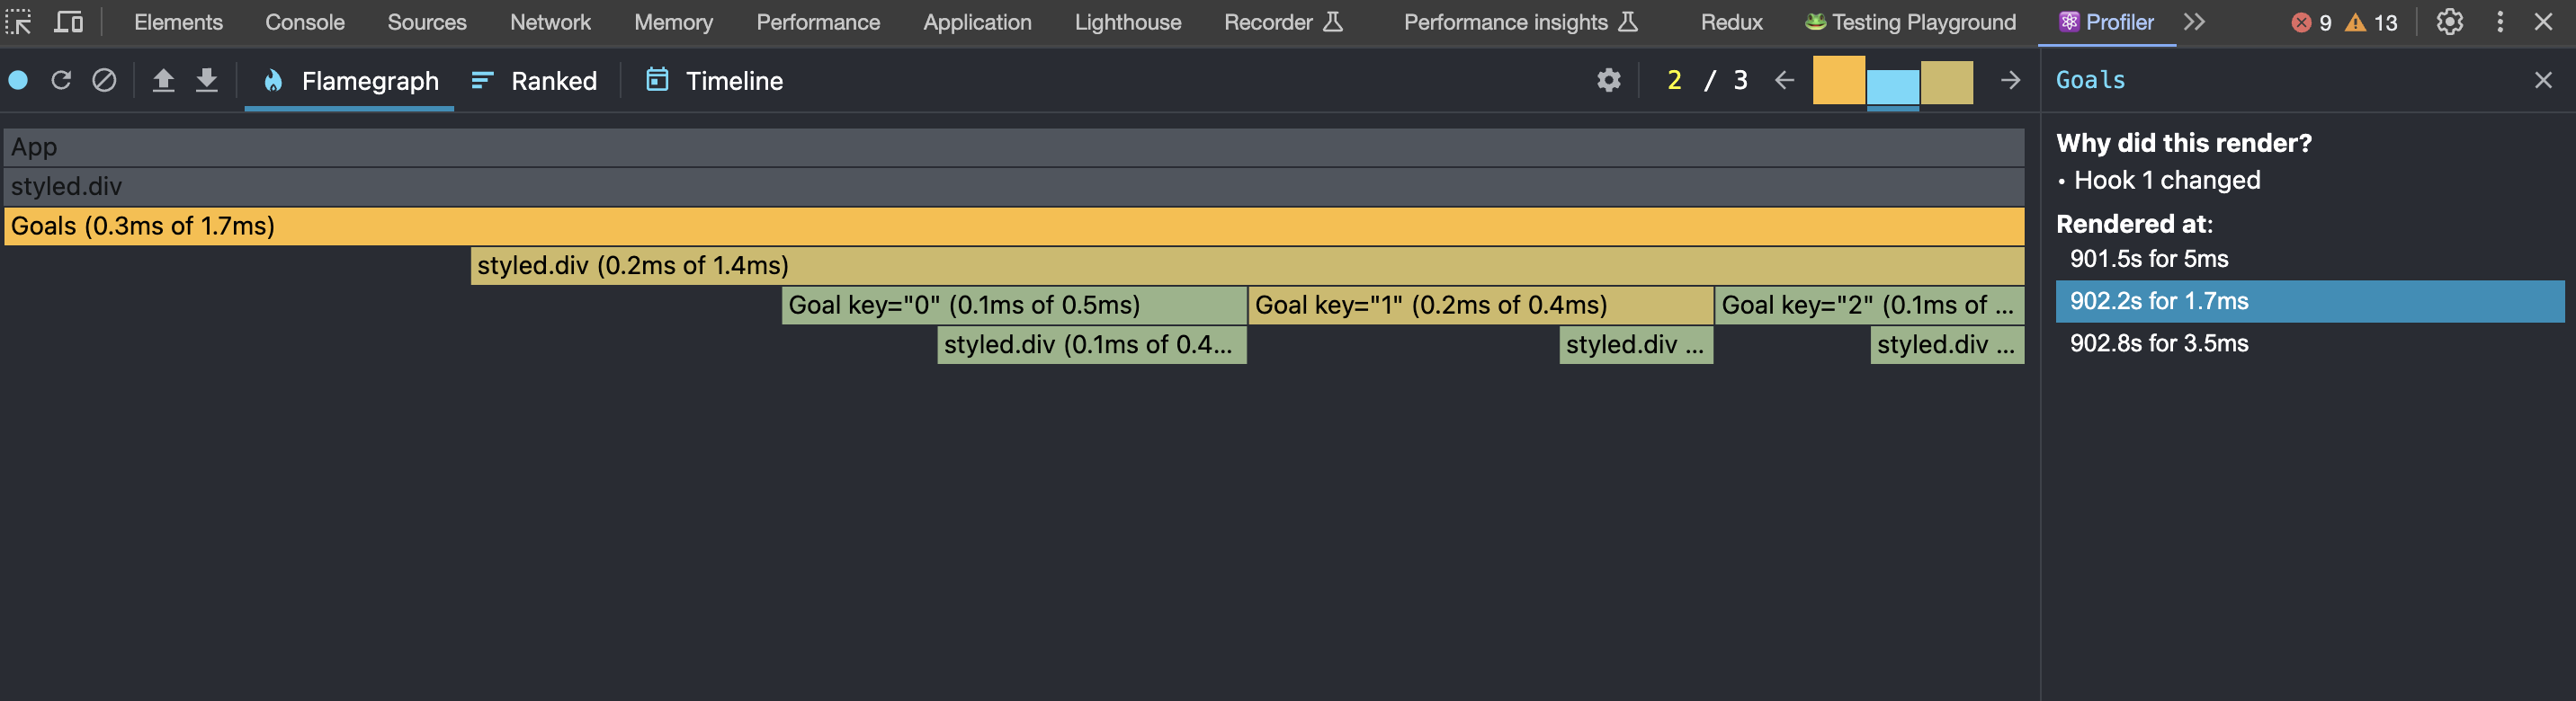This screenshot has width=2576, height=701.
Task: Select styled.div (0.1ms of 0.4...) bar
Action: pos(1092,344)
